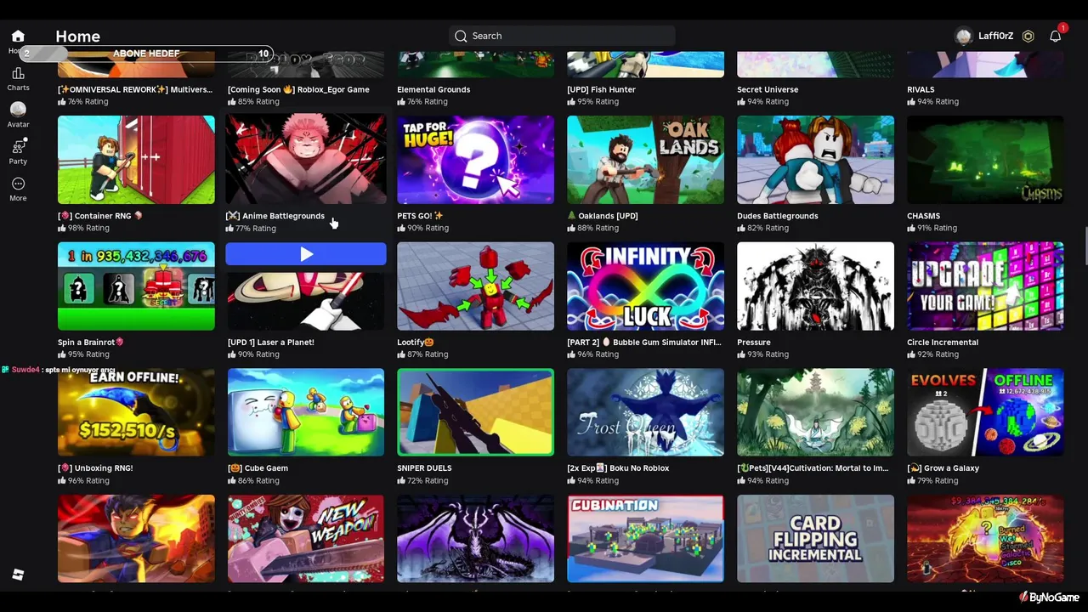Open the New Weapon chainsaw game thumbnail
Viewport: 1088px width, 612px height.
pos(306,539)
